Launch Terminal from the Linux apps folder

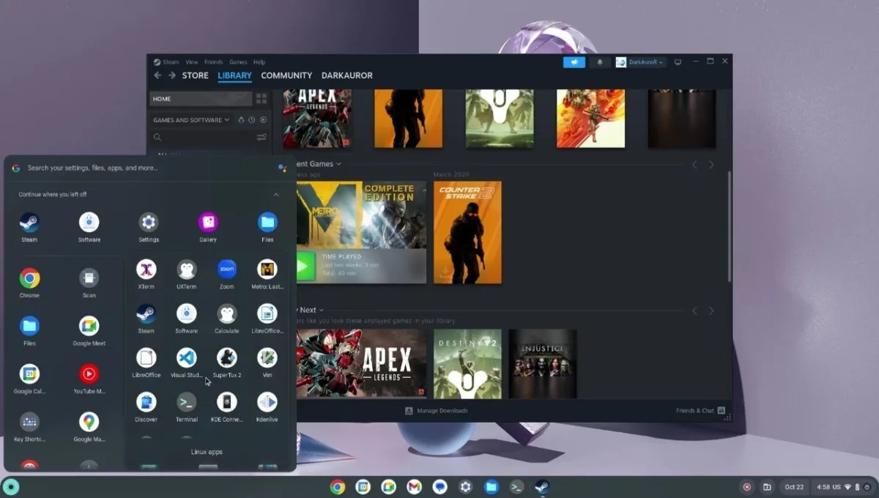point(187,402)
